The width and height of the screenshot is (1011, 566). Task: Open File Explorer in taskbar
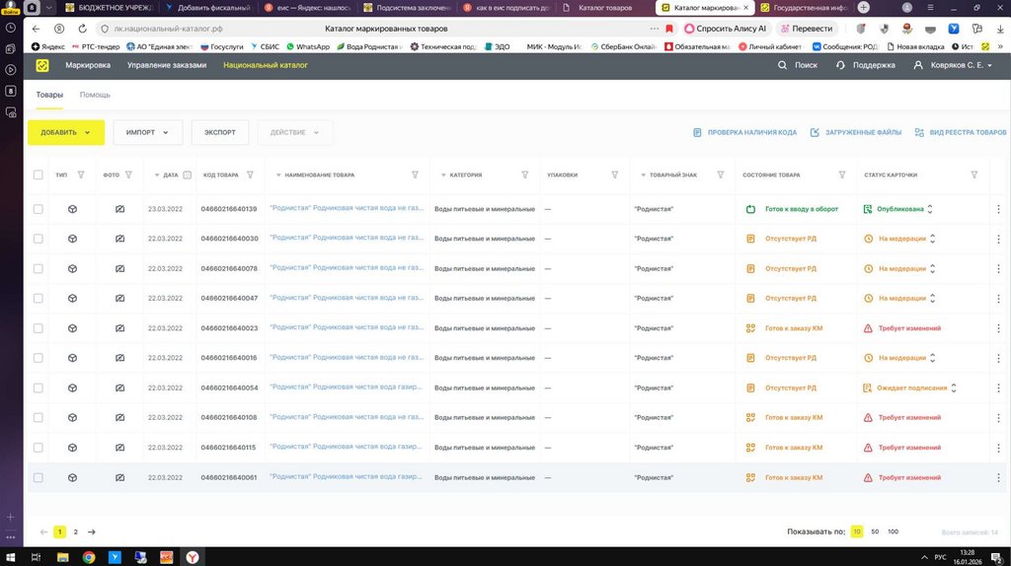[x=62, y=558]
